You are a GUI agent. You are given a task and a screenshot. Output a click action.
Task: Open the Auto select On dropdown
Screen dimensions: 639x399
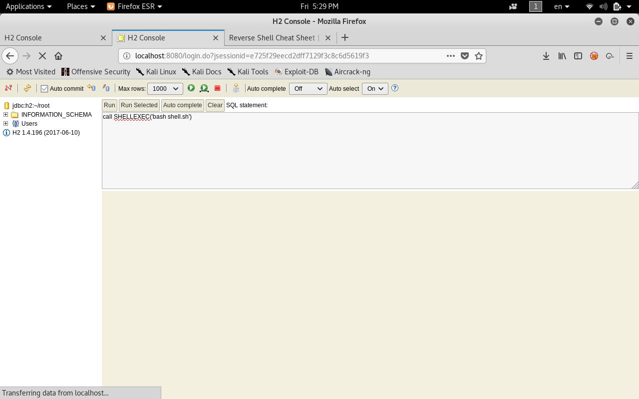point(375,89)
